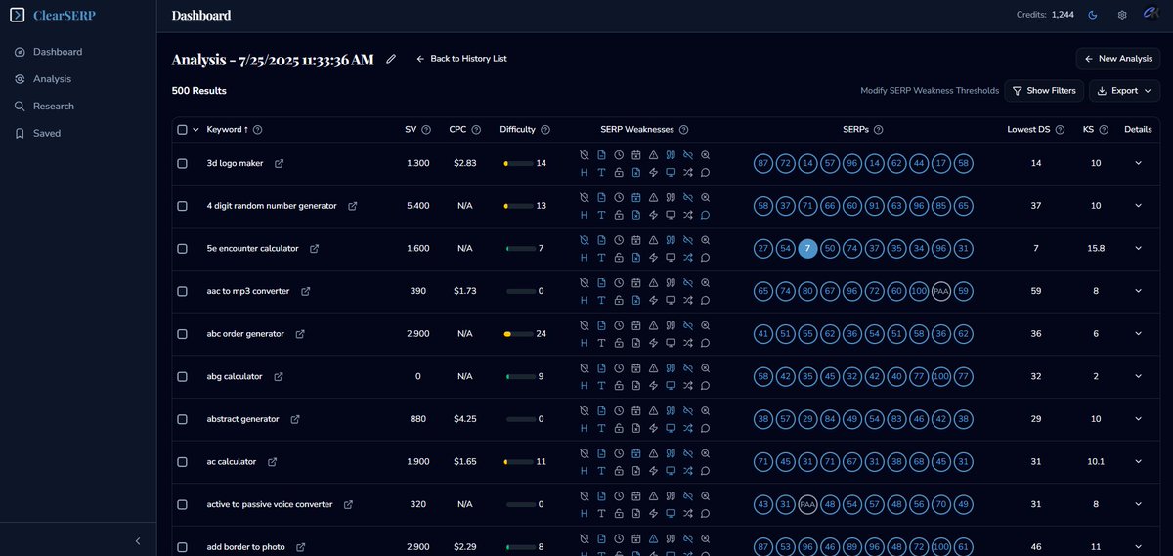Click the help icon next to KS header
Screen dimensions: 1173x556
click(1103, 129)
